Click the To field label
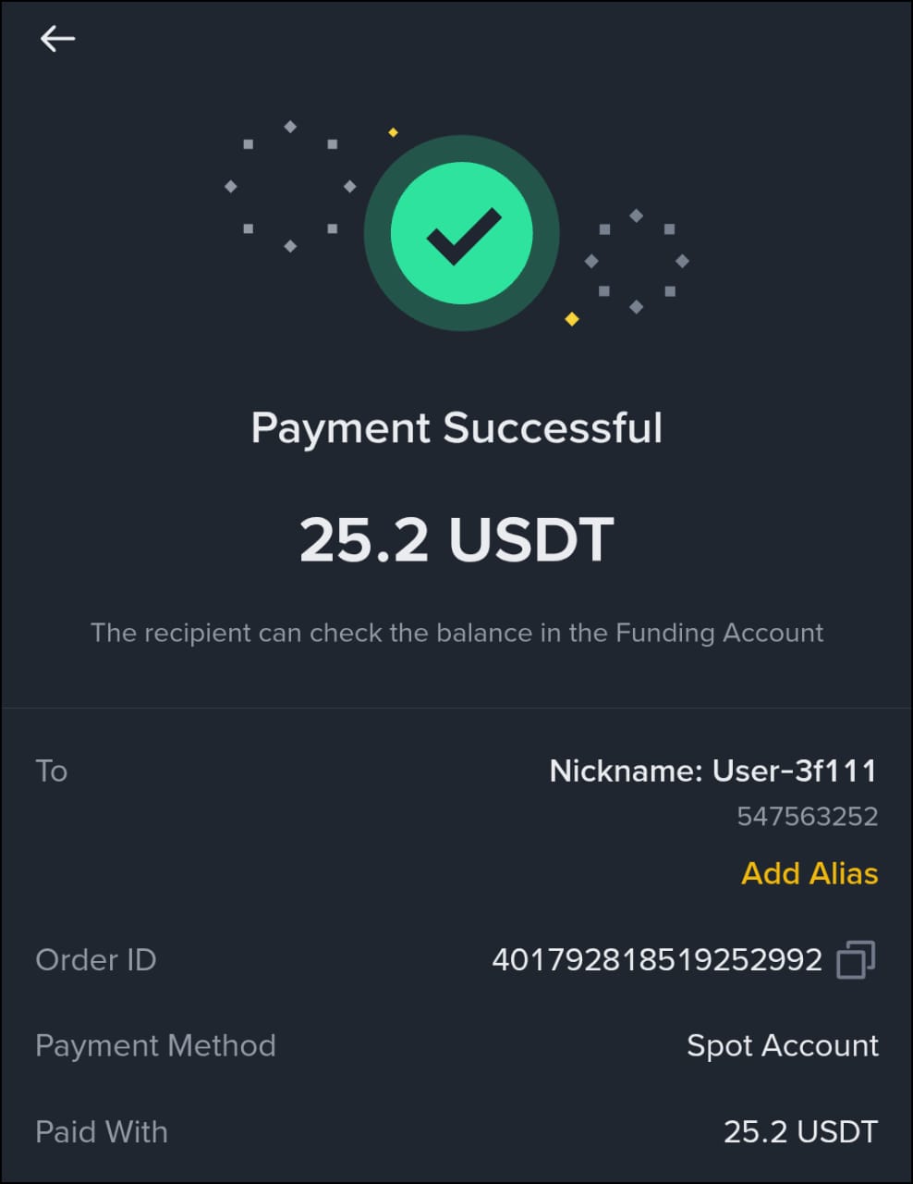Viewport: 913px width, 1184px height. coord(51,771)
